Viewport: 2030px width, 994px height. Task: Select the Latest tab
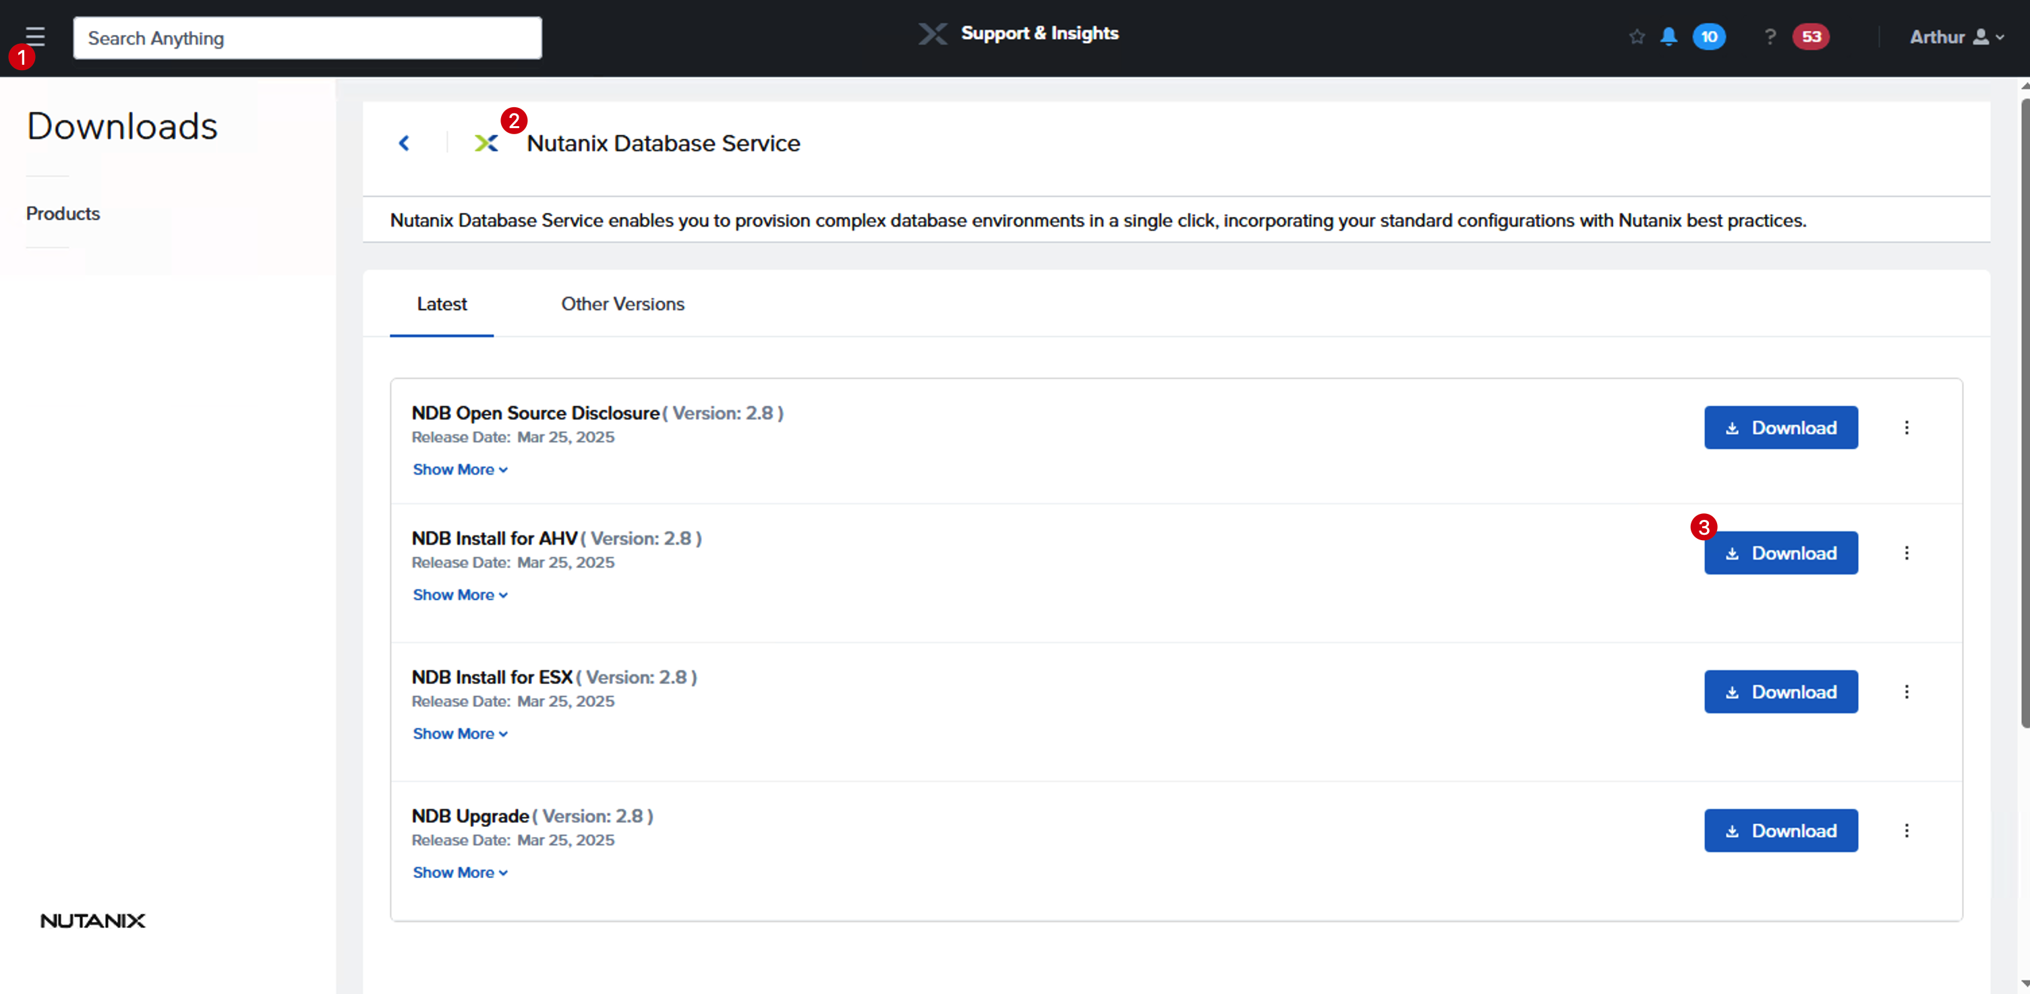pyautogui.click(x=441, y=303)
